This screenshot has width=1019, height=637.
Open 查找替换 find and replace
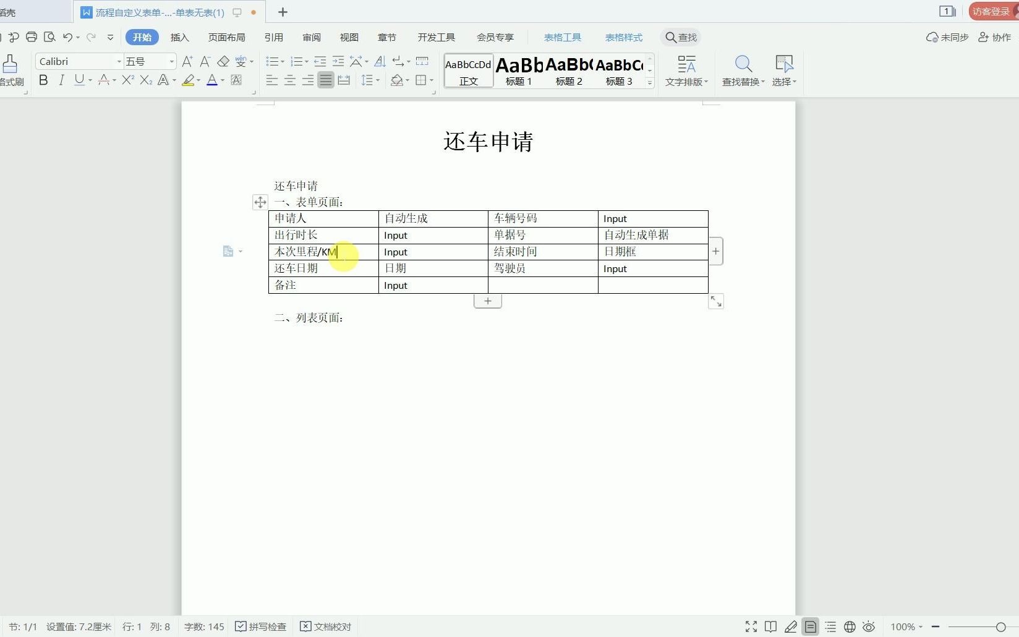coord(743,71)
